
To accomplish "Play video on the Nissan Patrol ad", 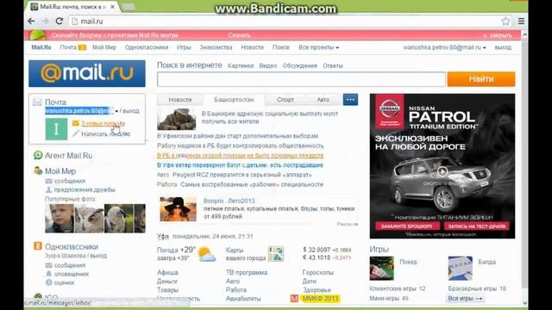I will click(x=442, y=171).
